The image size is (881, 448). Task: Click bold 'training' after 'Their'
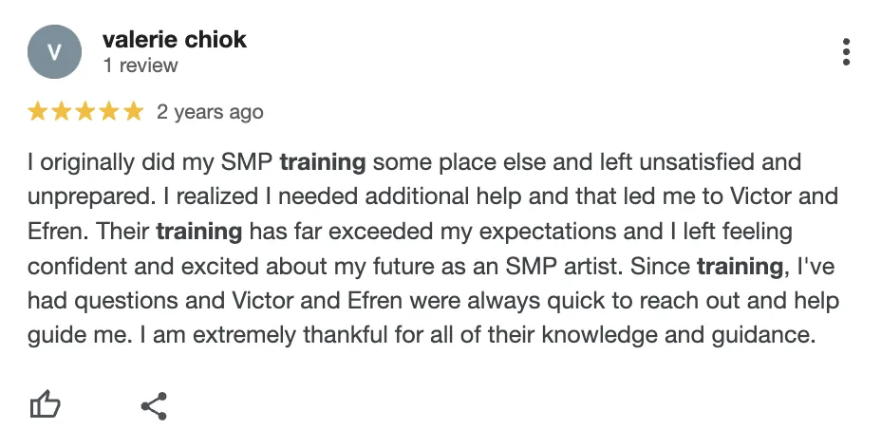click(x=199, y=232)
